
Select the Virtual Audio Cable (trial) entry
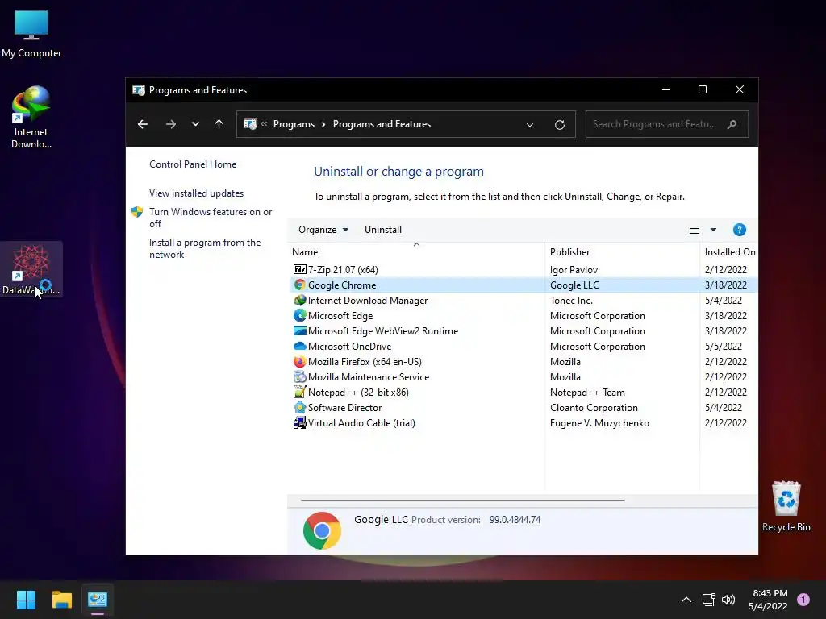click(361, 422)
